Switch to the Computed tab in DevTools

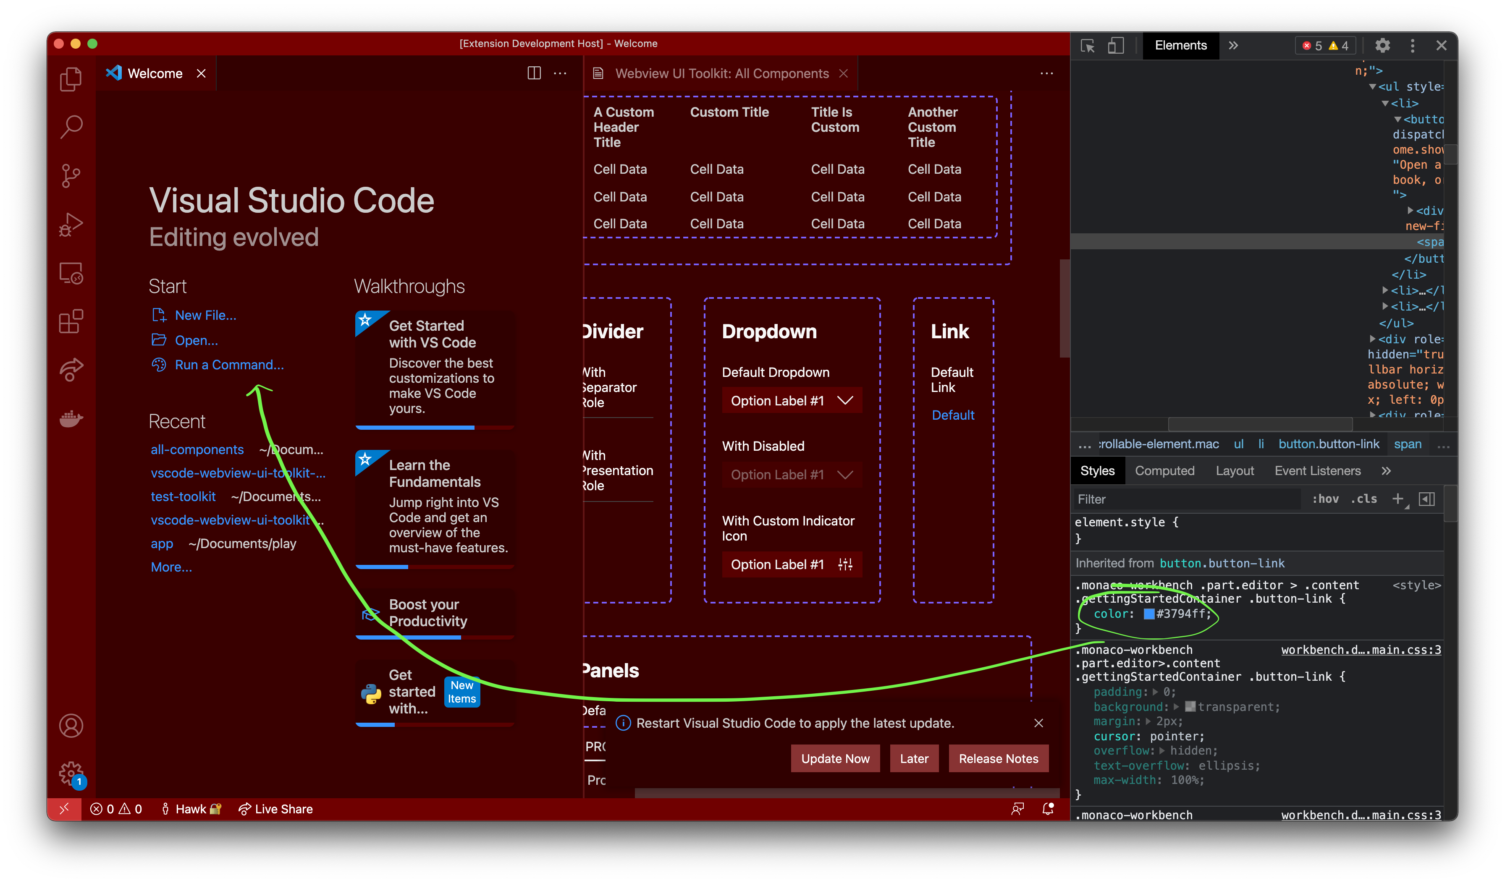1164,470
